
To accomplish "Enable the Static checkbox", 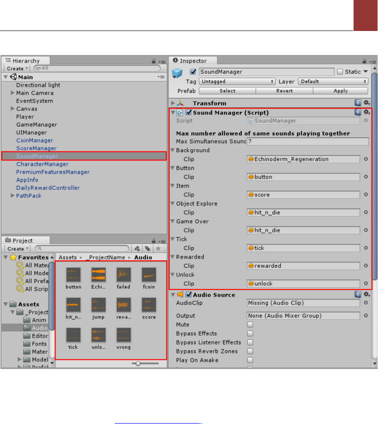I will click(340, 72).
